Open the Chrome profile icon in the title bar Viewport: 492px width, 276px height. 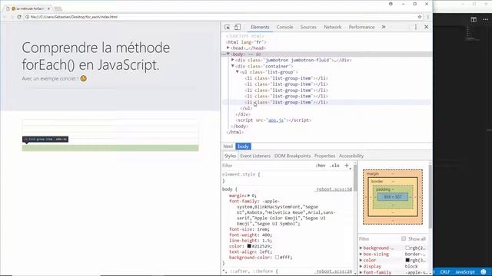(x=391, y=4)
